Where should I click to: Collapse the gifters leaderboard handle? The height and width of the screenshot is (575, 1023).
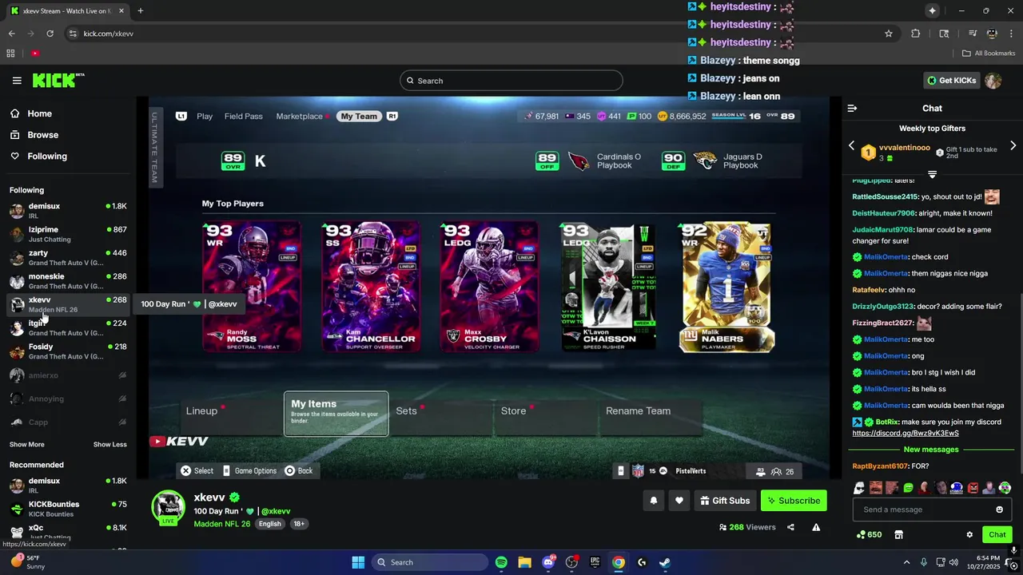pyautogui.click(x=932, y=174)
